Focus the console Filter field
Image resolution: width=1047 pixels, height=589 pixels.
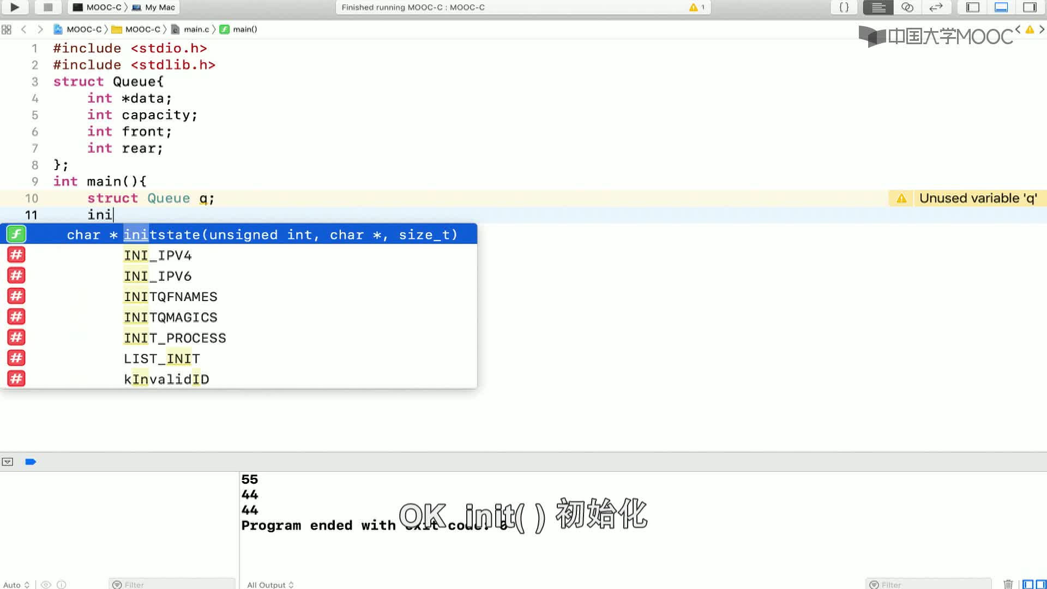coord(929,585)
